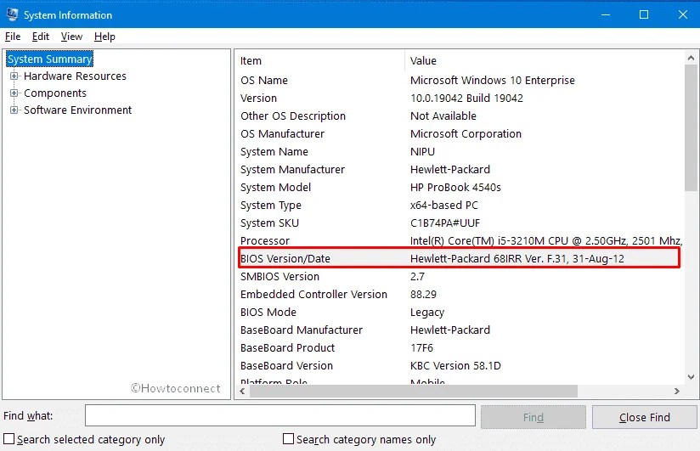Select the System Model row
Screen dimensions: 700x451
pyautogui.click(x=460, y=188)
